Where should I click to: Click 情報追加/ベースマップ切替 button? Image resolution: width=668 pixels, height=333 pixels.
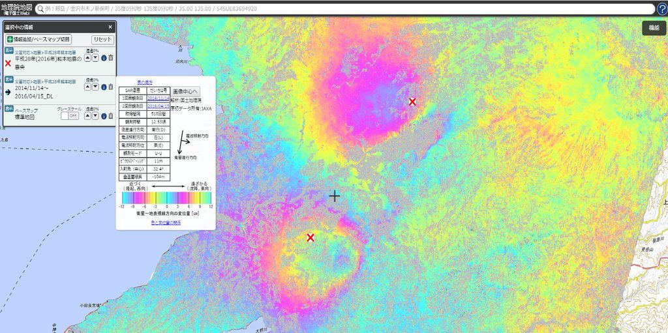coord(38,39)
